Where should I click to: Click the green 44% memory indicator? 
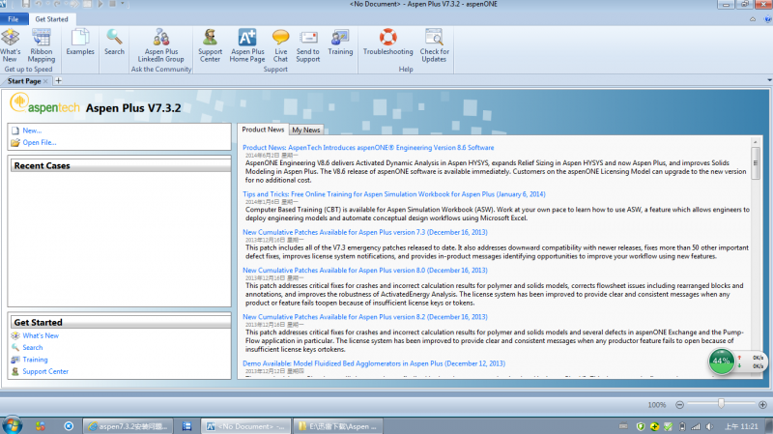point(721,361)
